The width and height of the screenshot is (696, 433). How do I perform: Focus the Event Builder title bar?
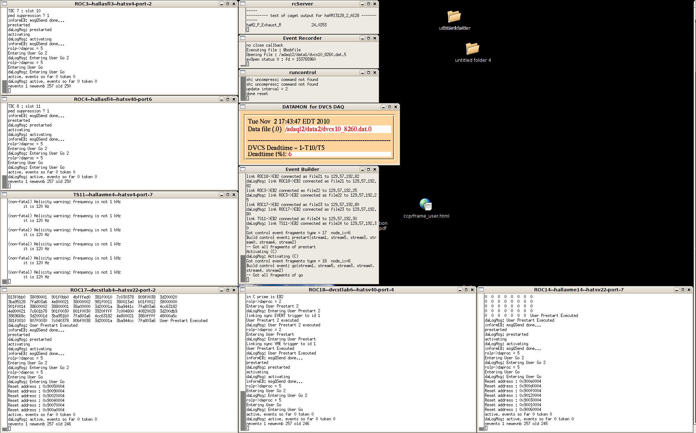coord(302,169)
